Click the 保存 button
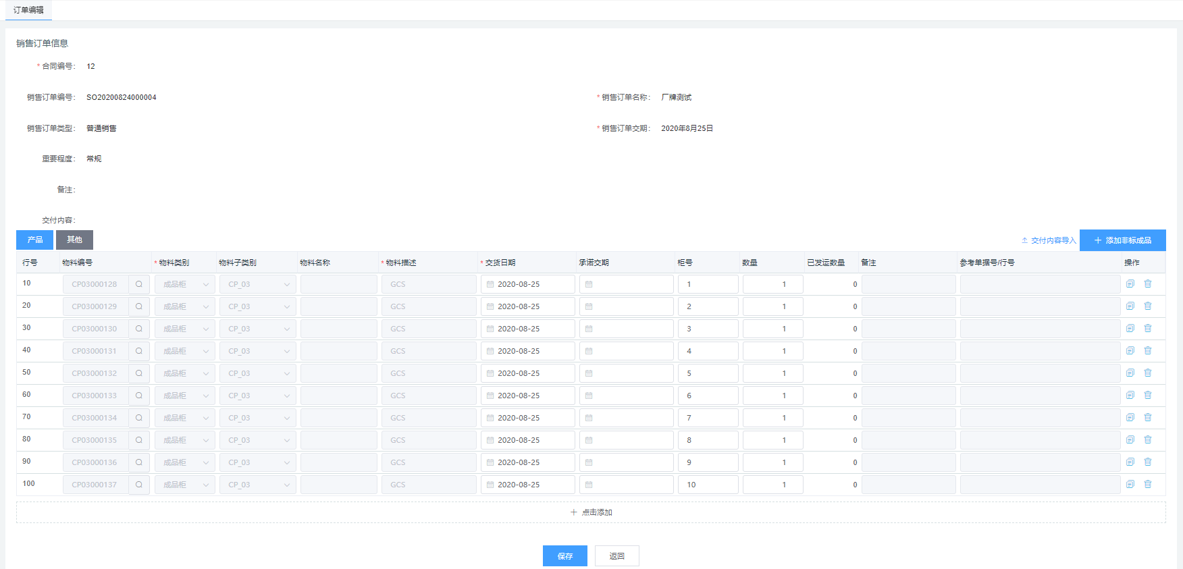This screenshot has width=1183, height=569. 564,556
